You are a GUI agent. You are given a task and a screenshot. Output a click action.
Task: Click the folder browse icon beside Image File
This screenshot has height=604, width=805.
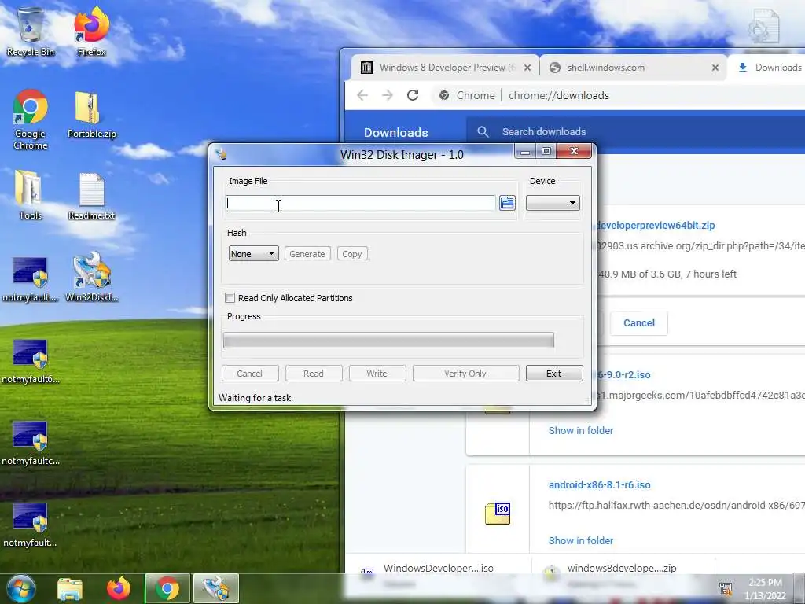[507, 203]
